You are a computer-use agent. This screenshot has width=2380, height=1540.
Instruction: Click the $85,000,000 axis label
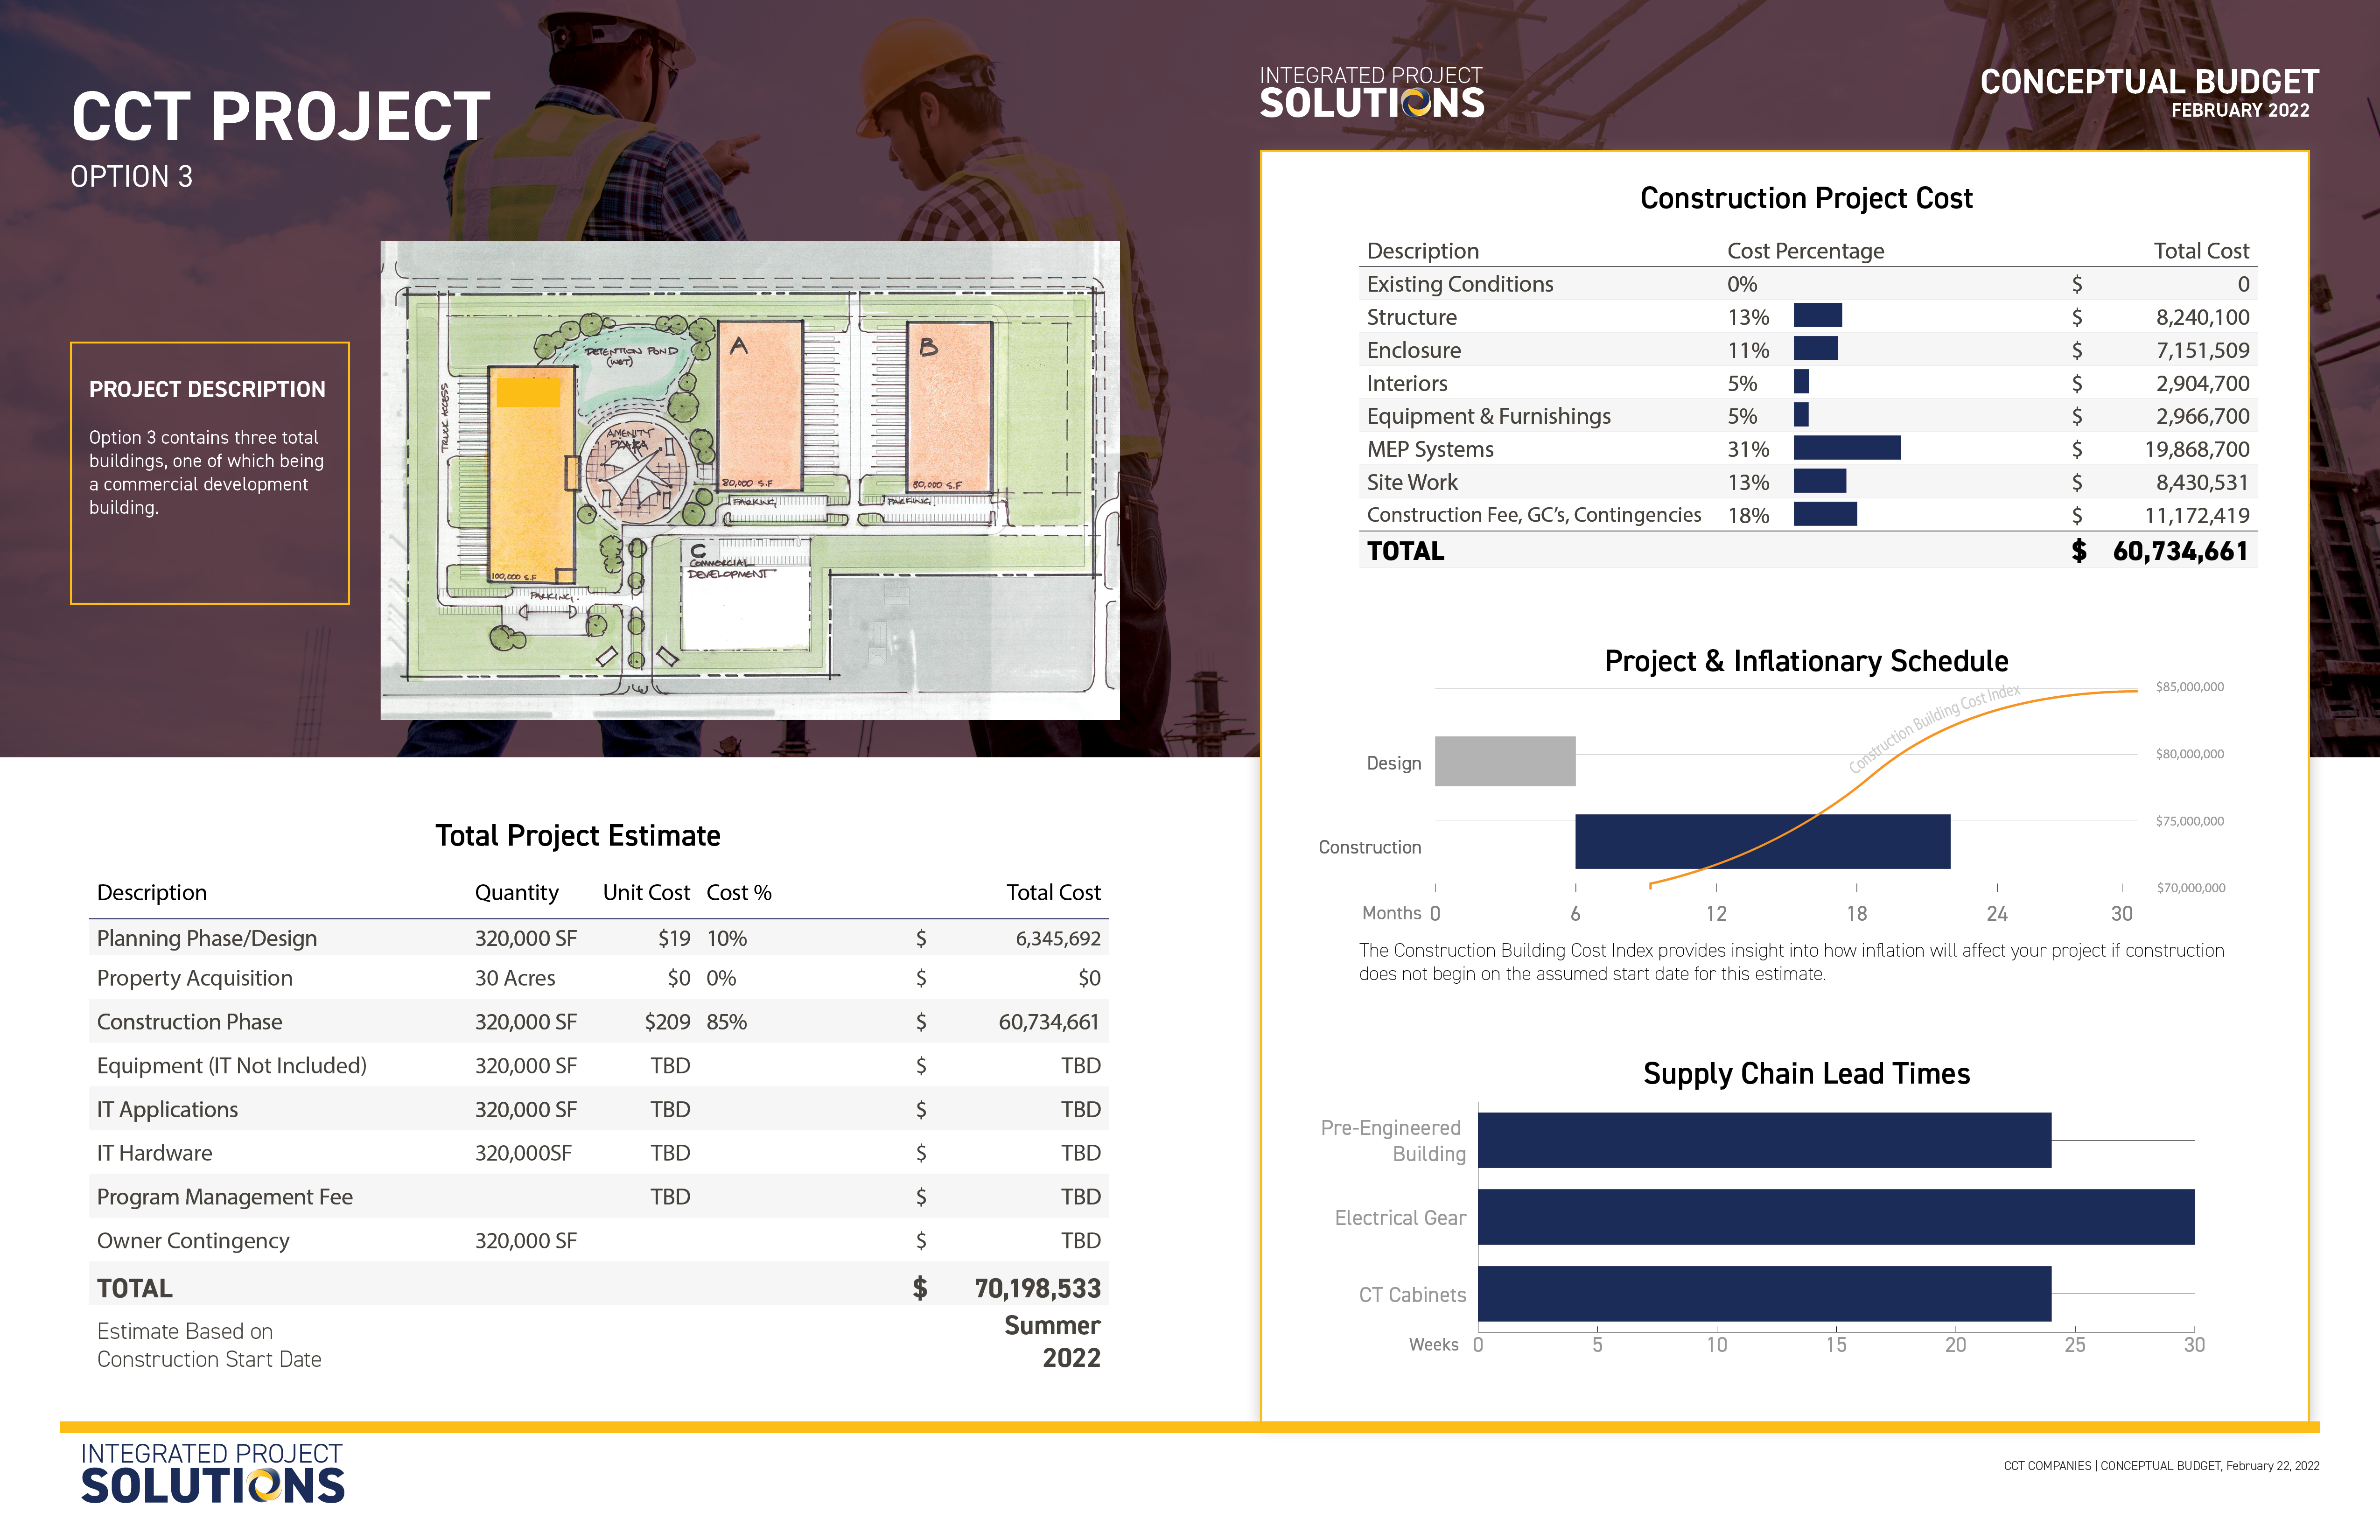pyautogui.click(x=2189, y=687)
